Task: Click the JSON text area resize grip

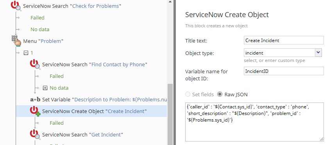Action: (x=322, y=140)
